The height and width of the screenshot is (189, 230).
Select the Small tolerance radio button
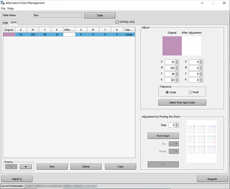[x=190, y=92]
